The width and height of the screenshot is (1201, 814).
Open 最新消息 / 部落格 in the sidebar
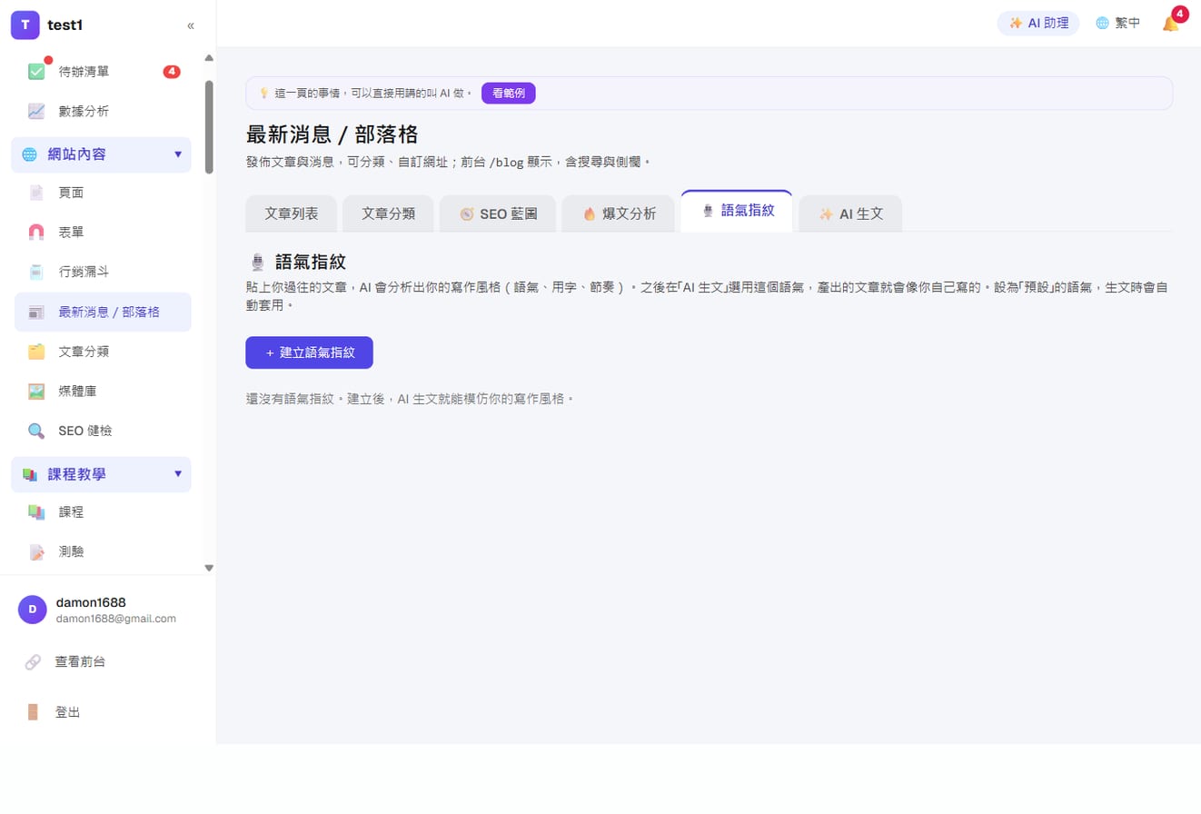(103, 313)
